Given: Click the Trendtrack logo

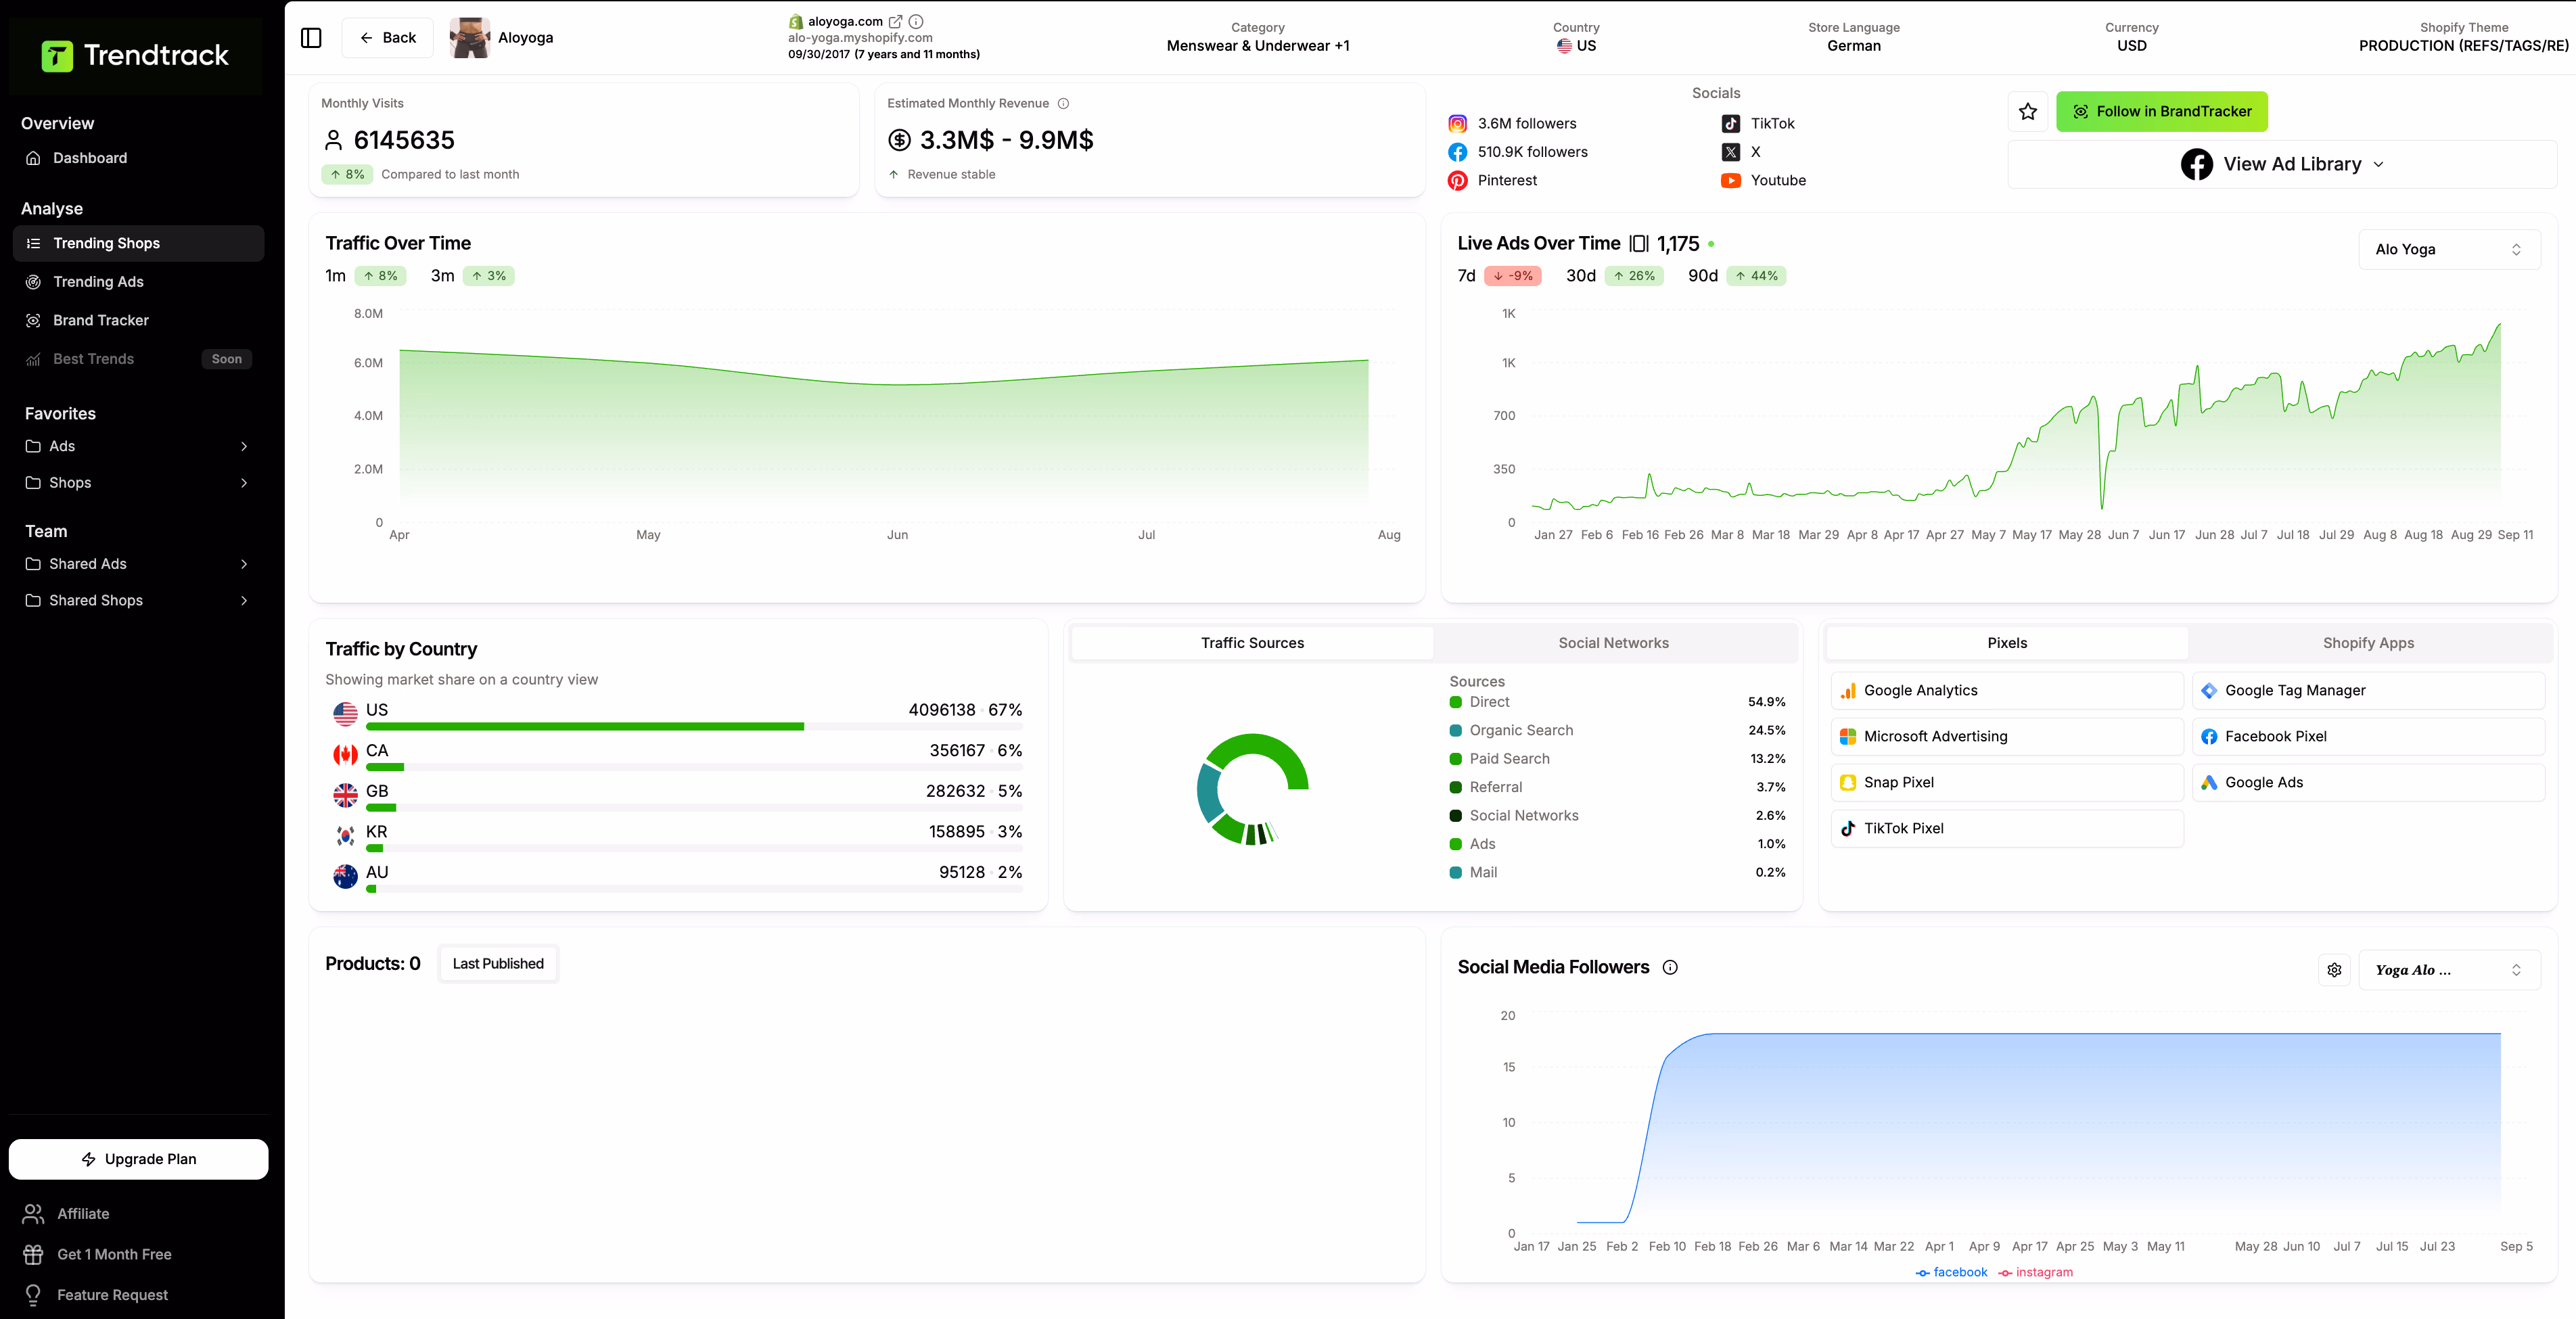Looking at the screenshot, I should coord(135,56).
